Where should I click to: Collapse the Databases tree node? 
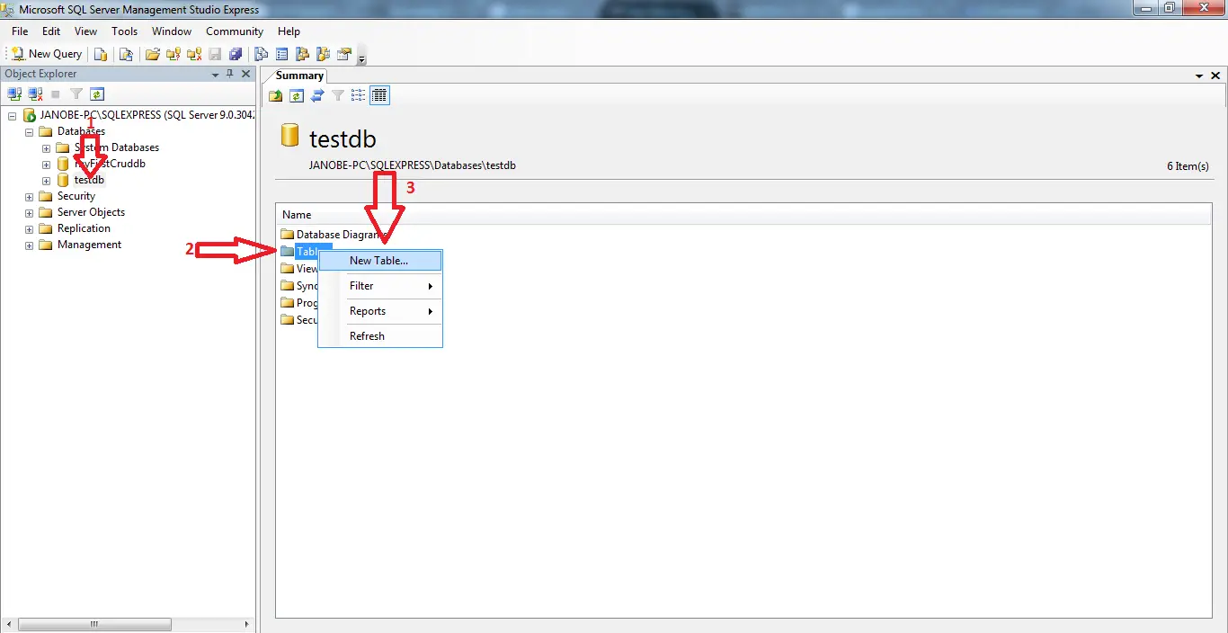[x=30, y=131]
